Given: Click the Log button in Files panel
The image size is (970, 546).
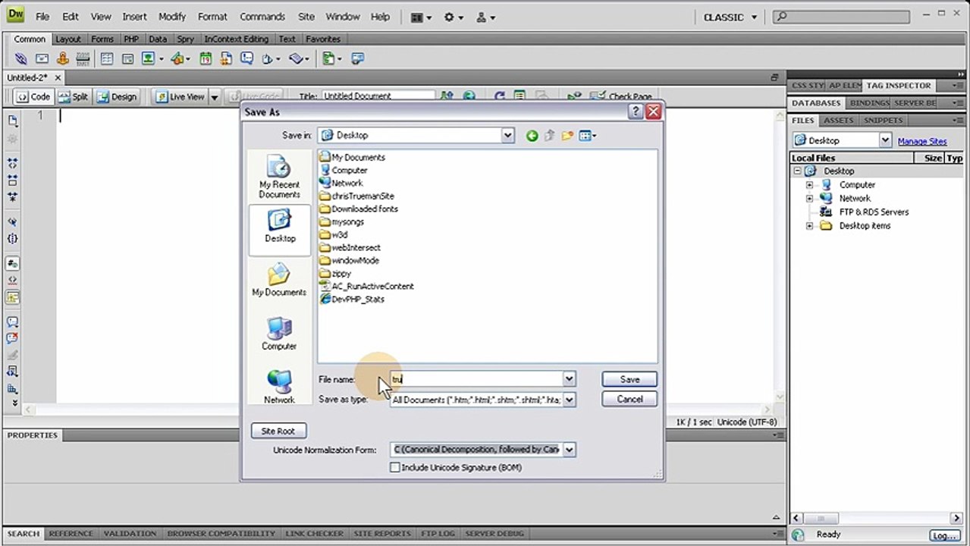Looking at the screenshot, I should coord(944,535).
